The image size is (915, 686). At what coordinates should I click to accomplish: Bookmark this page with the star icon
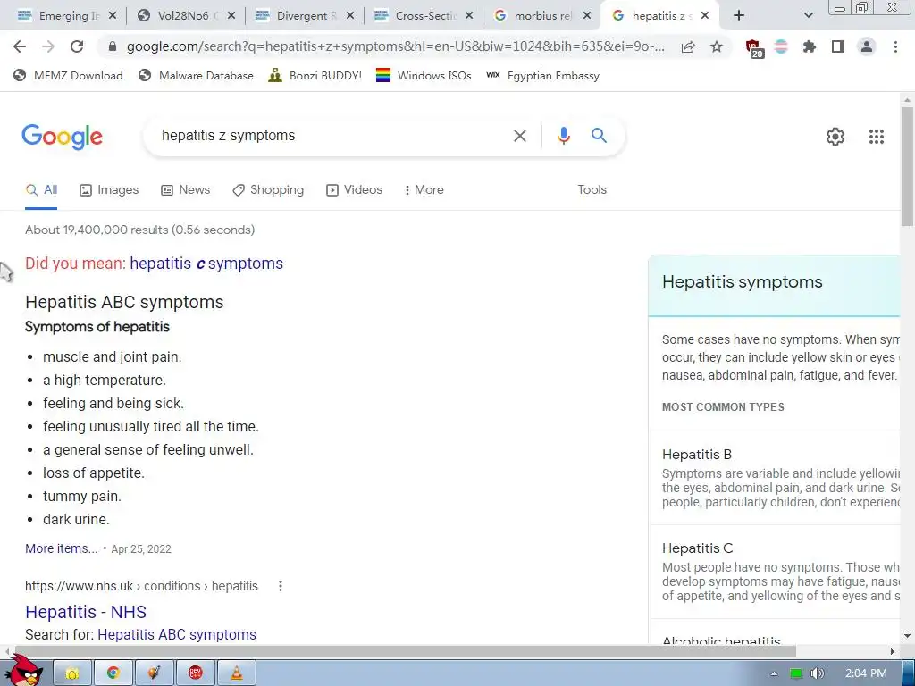[717, 46]
